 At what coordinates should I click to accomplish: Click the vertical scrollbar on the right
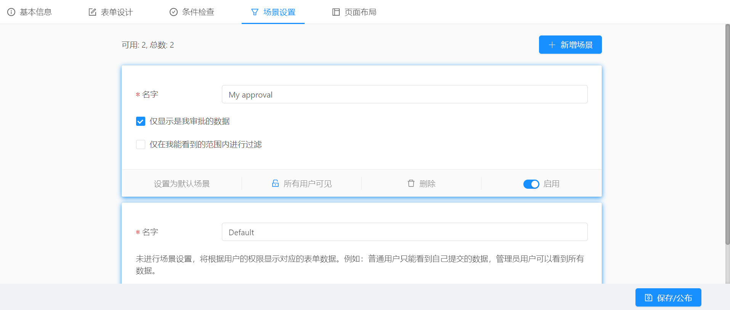(x=727, y=133)
